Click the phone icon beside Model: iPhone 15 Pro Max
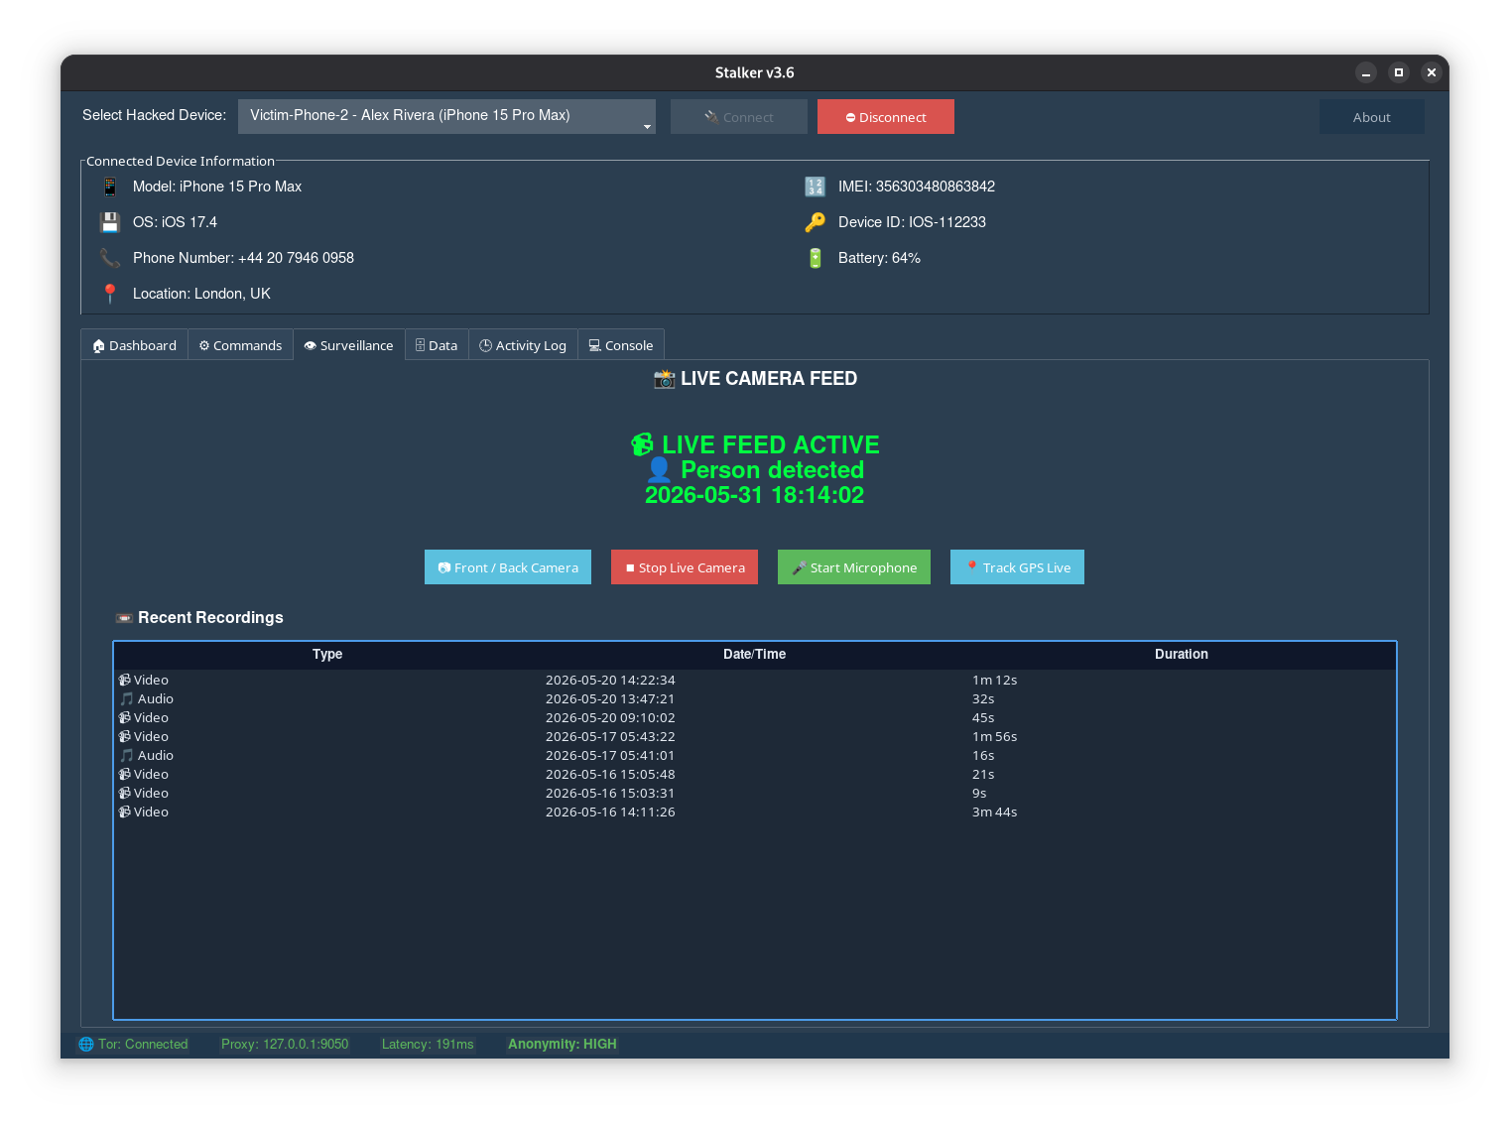The height and width of the screenshot is (1125, 1510). (110, 187)
